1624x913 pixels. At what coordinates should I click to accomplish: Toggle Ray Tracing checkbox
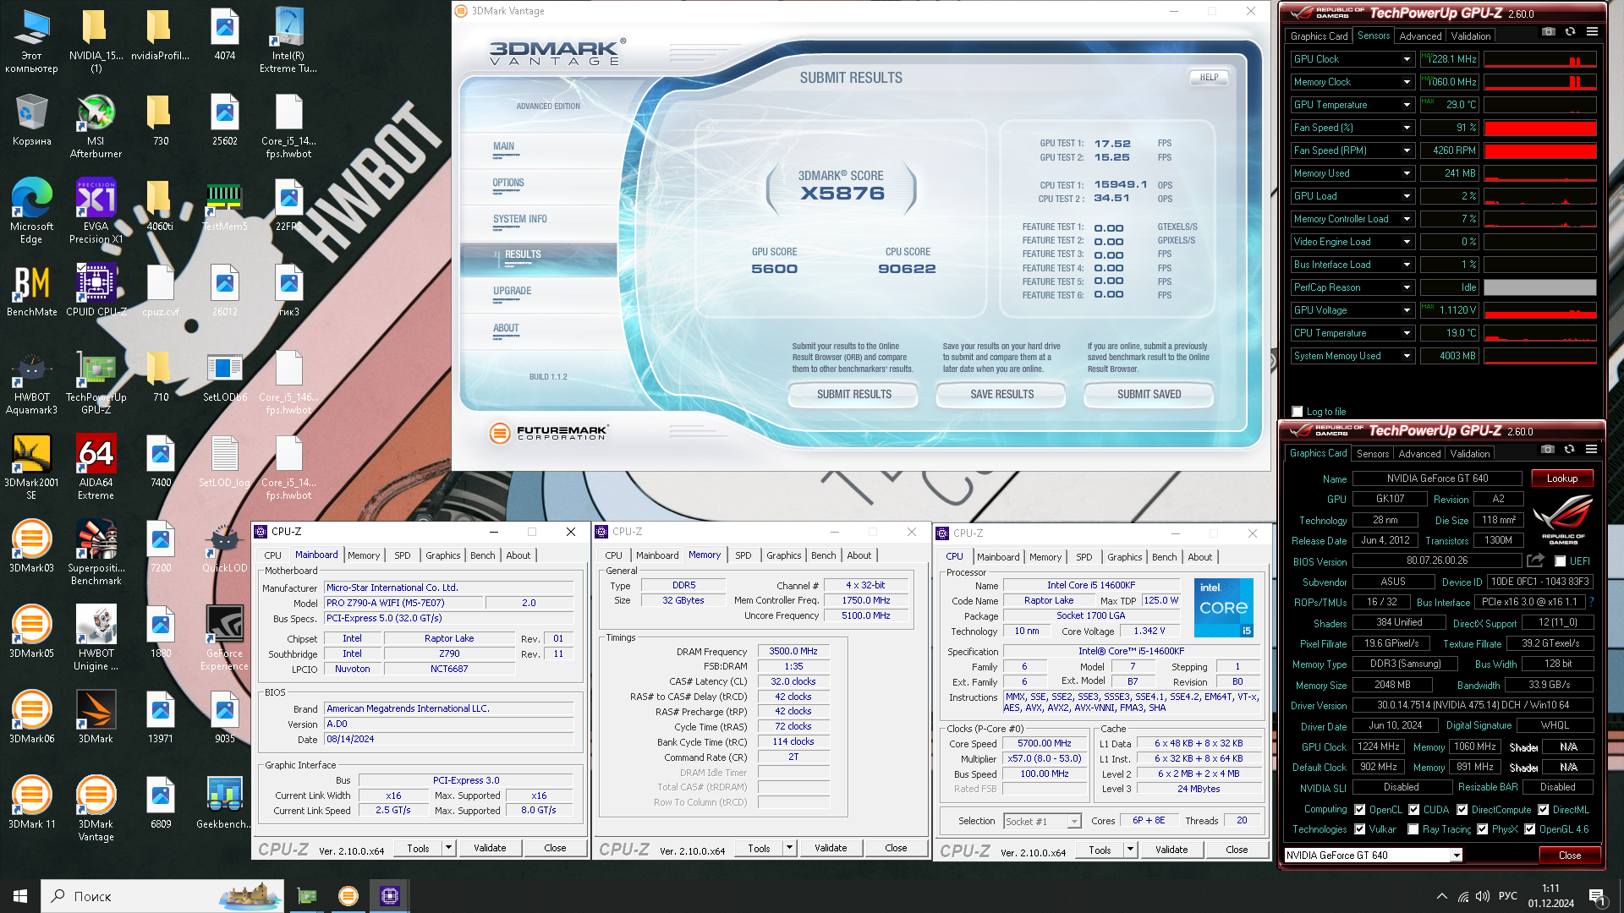(1413, 829)
